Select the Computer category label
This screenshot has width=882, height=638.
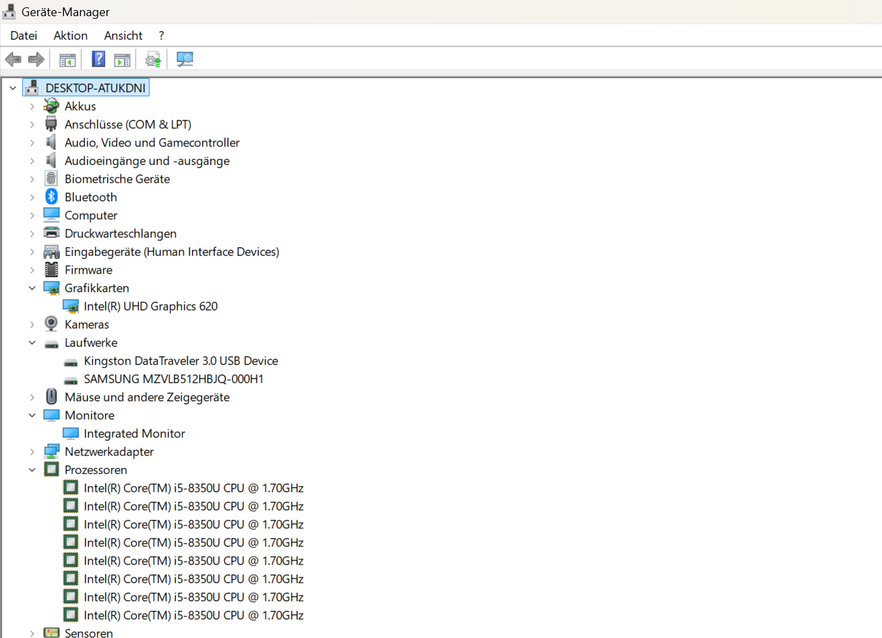91,215
